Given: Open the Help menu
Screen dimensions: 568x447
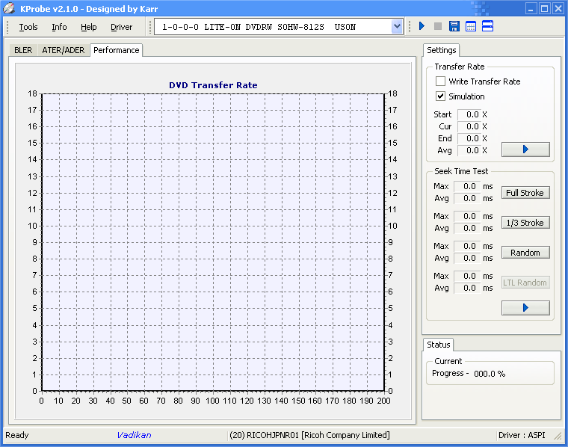Looking at the screenshot, I should [89, 27].
